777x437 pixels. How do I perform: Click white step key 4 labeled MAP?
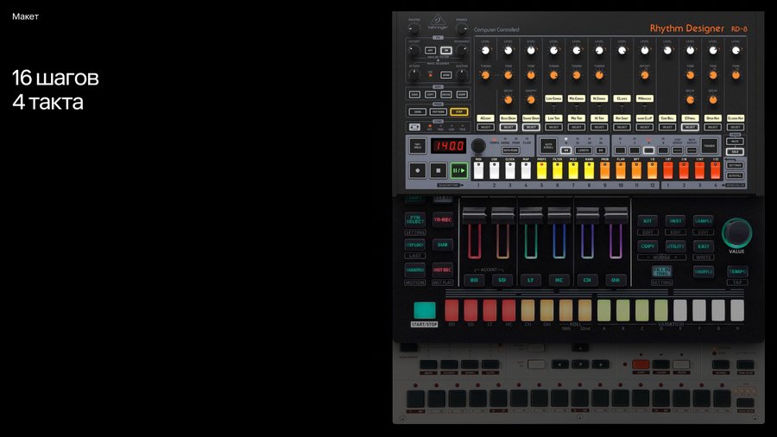click(x=526, y=170)
